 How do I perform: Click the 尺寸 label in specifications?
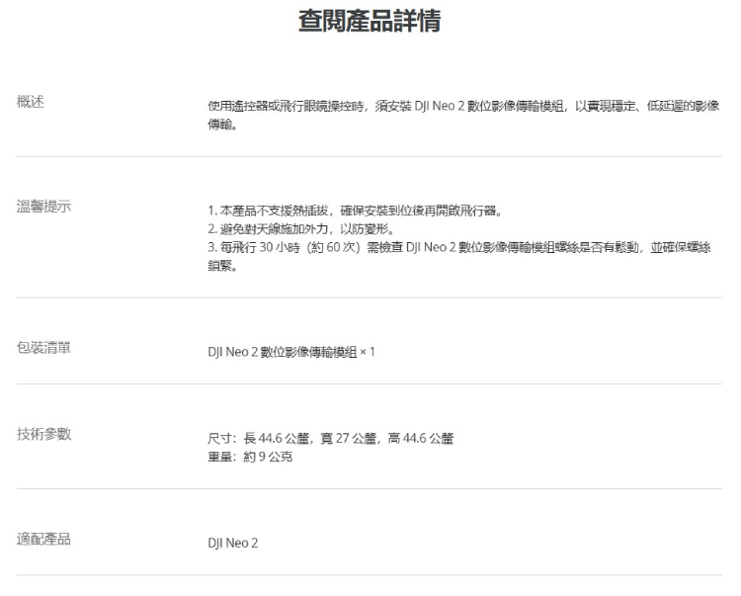point(219,438)
